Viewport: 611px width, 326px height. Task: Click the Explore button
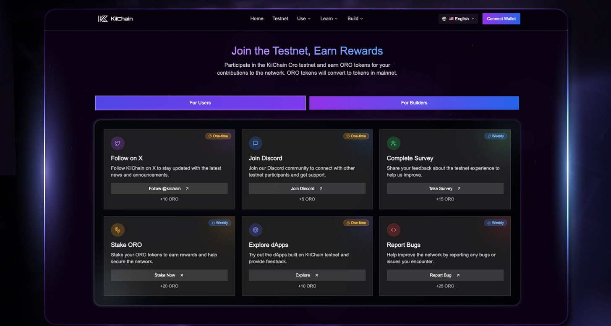tap(307, 276)
